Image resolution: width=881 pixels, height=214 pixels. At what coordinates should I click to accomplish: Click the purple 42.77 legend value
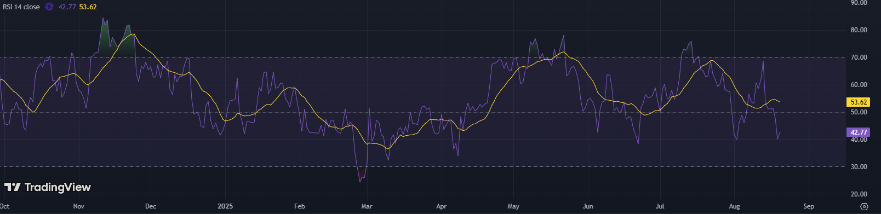pos(67,7)
